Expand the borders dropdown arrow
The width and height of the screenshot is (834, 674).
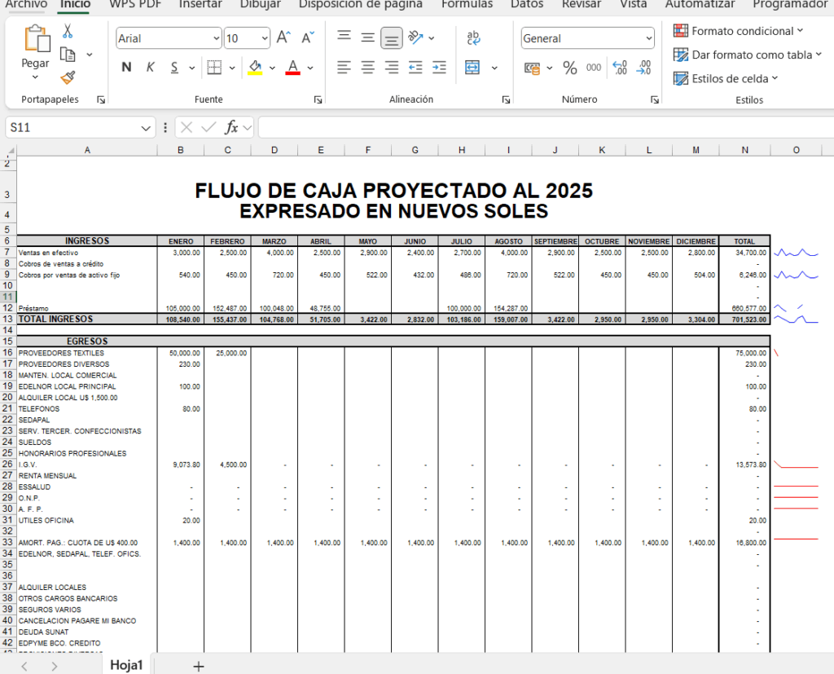232,68
